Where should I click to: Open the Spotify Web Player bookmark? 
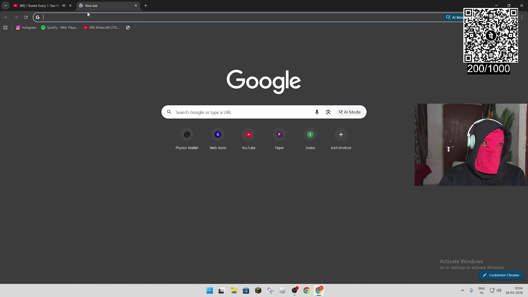click(x=59, y=28)
